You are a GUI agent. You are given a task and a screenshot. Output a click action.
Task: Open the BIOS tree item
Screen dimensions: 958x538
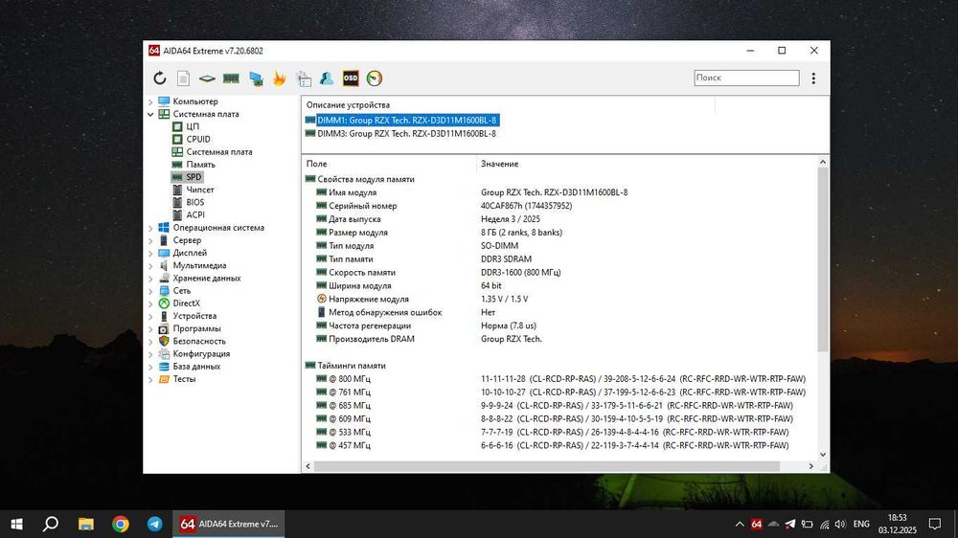(x=194, y=202)
